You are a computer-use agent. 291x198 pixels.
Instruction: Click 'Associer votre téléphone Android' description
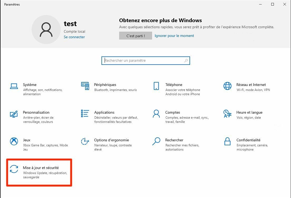(x=183, y=92)
